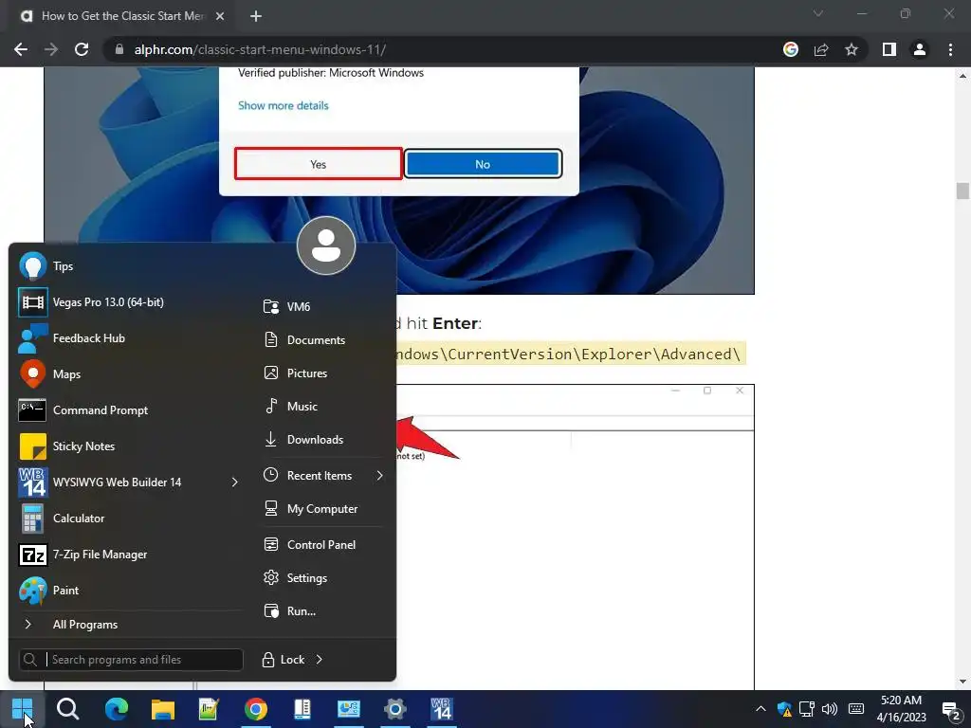
Task: Open Windows Security tray icon
Action: pyautogui.click(x=784, y=709)
